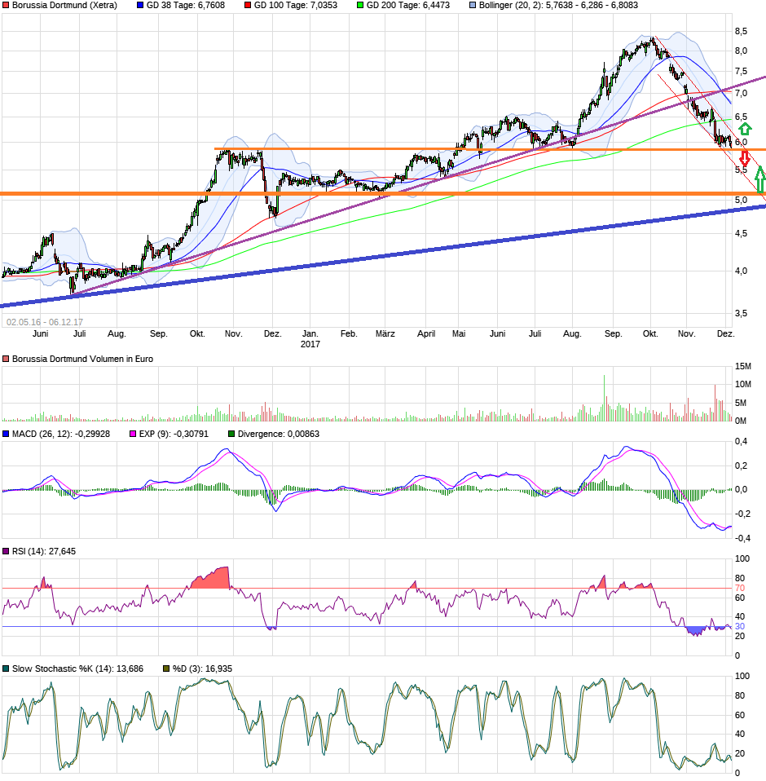Click the green Divergence legend swatch
The width and height of the screenshot is (766, 781).
[x=231, y=435]
